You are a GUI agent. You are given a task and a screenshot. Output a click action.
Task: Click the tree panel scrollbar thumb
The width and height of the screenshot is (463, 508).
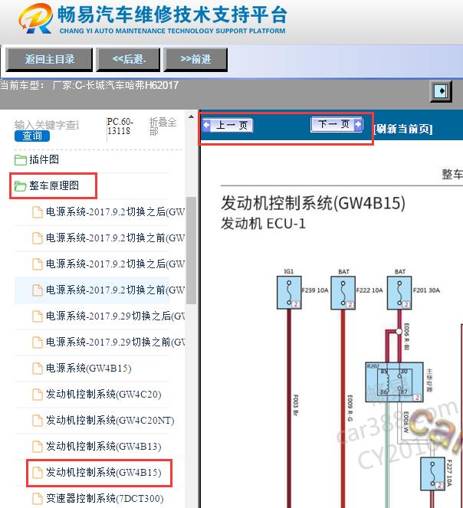[x=192, y=250]
